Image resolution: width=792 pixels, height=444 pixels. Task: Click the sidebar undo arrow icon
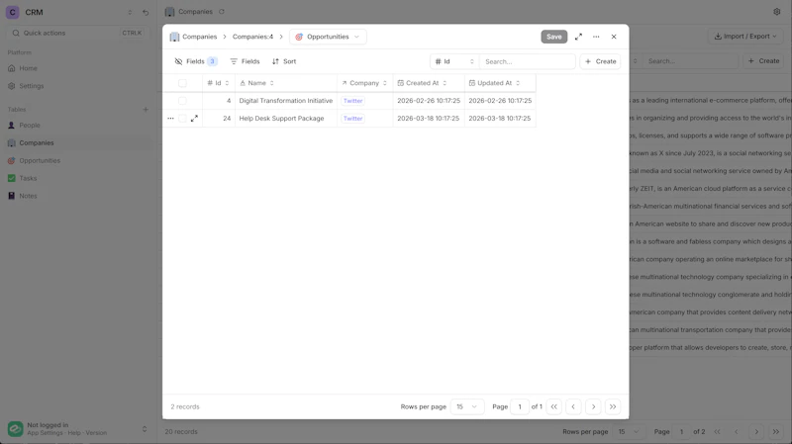click(146, 12)
